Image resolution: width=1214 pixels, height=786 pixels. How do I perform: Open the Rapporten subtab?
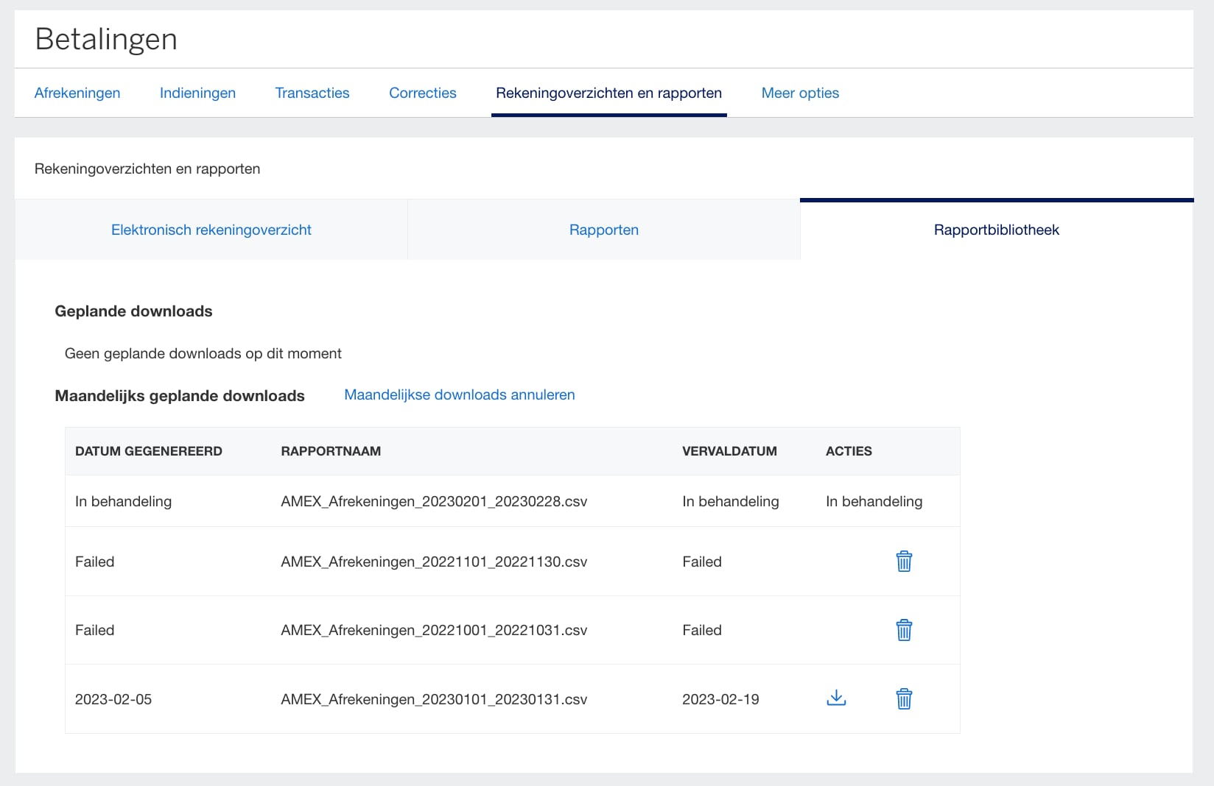pyautogui.click(x=604, y=230)
